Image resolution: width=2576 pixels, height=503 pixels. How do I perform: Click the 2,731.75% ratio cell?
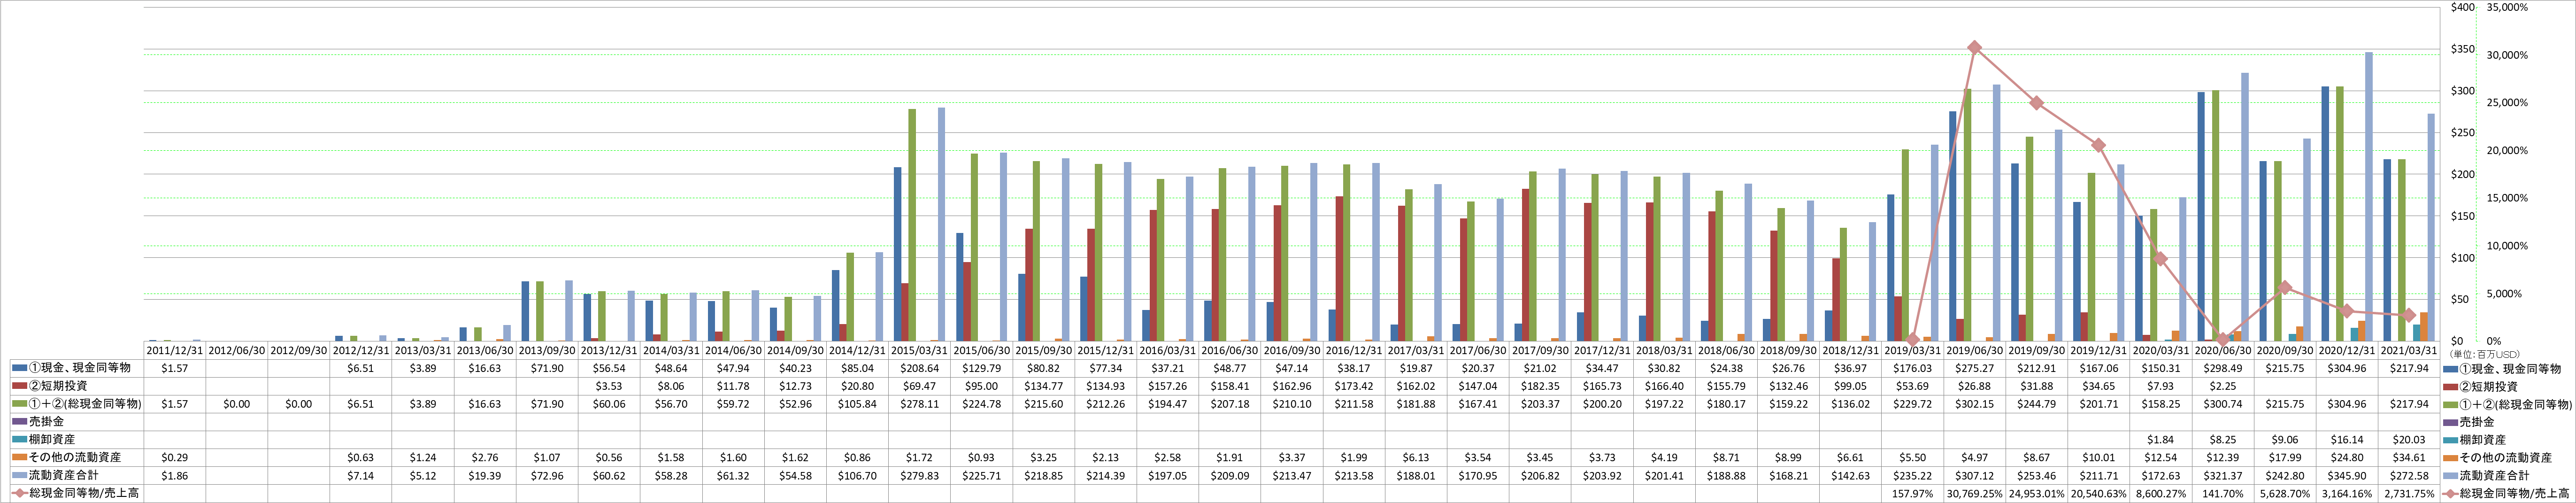(x=2409, y=493)
